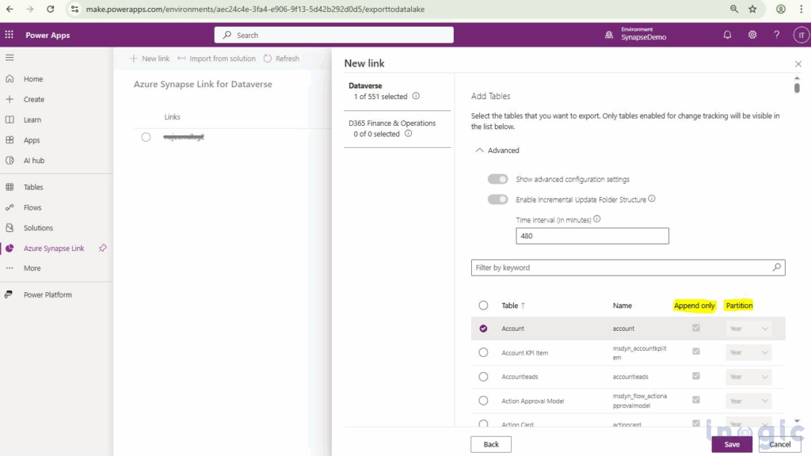Screen dimensions: 811x456
Task: Open the notifications bell
Action: (x=727, y=35)
